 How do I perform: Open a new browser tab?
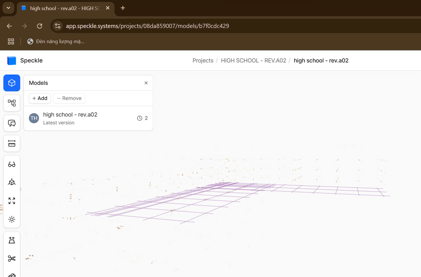(123, 8)
